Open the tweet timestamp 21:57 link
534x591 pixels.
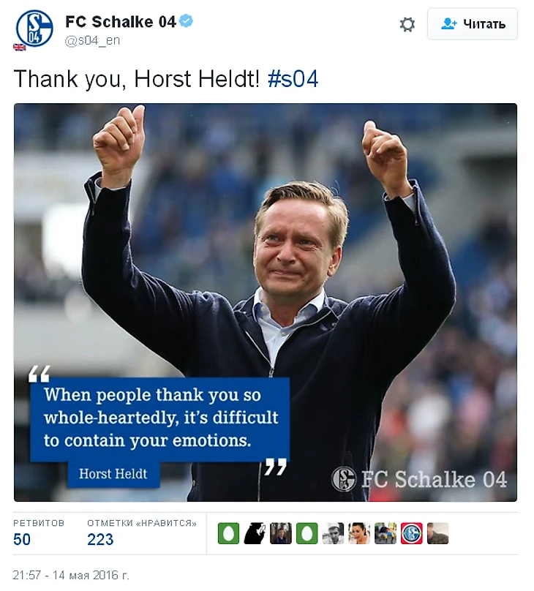(x=71, y=575)
